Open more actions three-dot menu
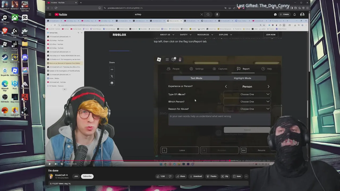This screenshot has height=191, width=340. 246,176
